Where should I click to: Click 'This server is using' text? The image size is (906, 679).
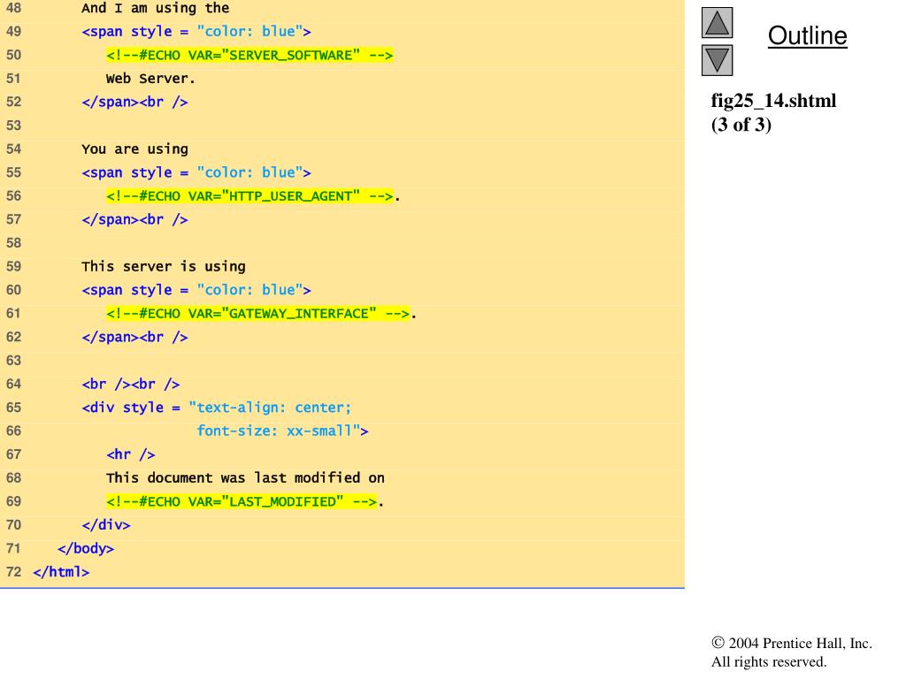(x=164, y=266)
